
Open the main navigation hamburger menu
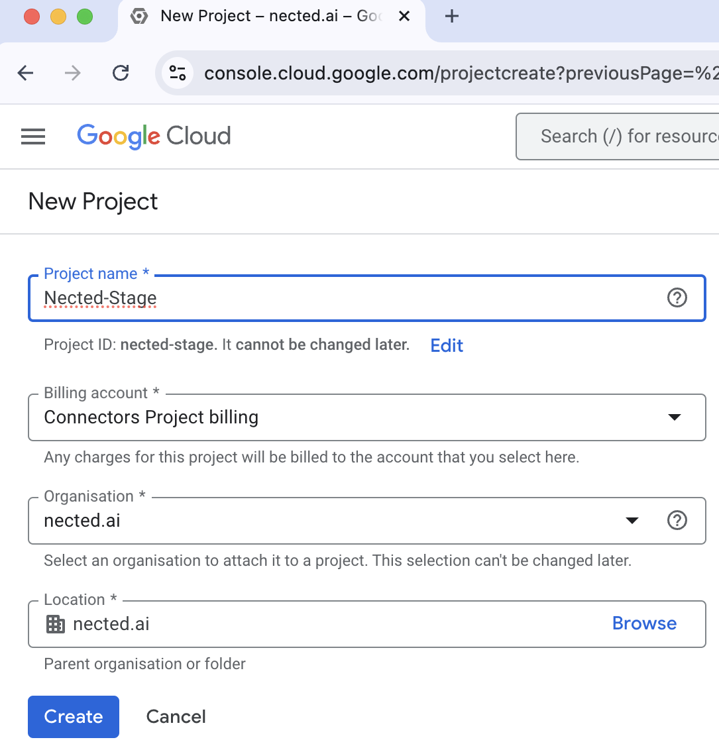[33, 136]
